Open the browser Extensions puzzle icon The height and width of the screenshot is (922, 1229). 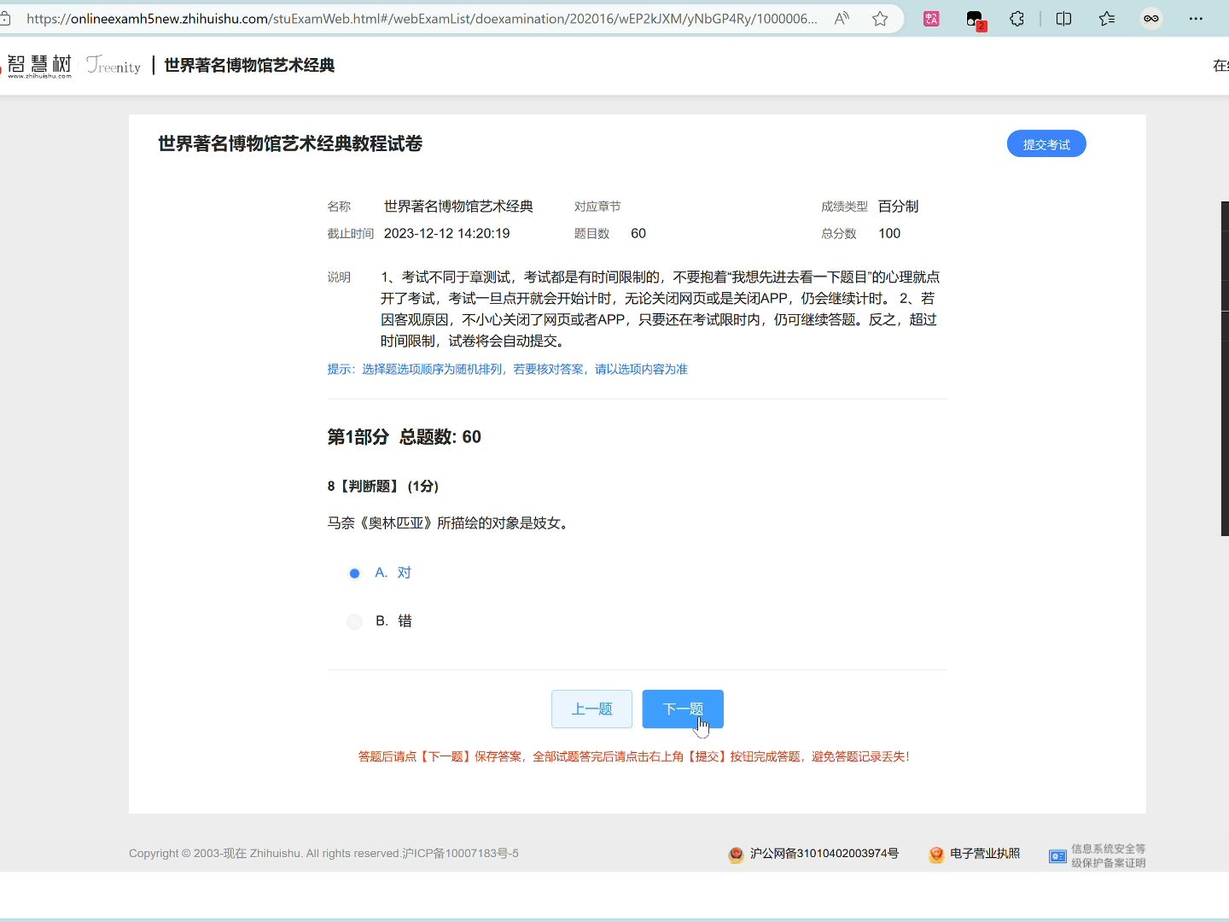click(x=1016, y=18)
